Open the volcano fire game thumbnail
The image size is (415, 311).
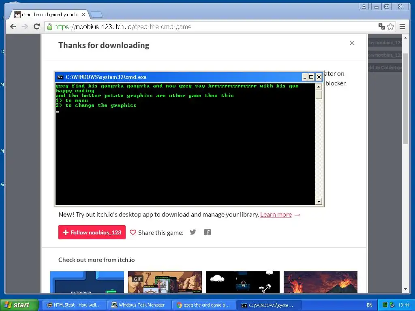click(321, 282)
